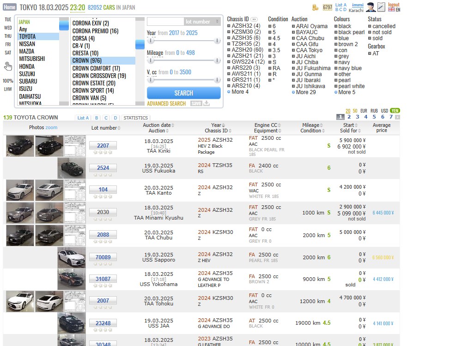Check condition RA checkbox
462x346 pixels.
pos(270,68)
